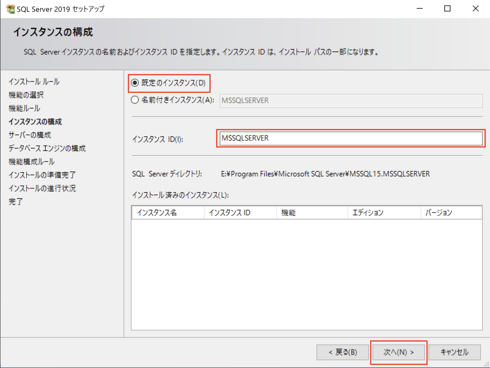The width and height of the screenshot is (490, 368).
Task: Click the 戻る(B) button
Action: click(x=342, y=352)
